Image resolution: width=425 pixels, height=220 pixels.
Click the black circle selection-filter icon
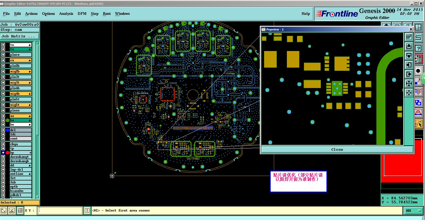418,71
